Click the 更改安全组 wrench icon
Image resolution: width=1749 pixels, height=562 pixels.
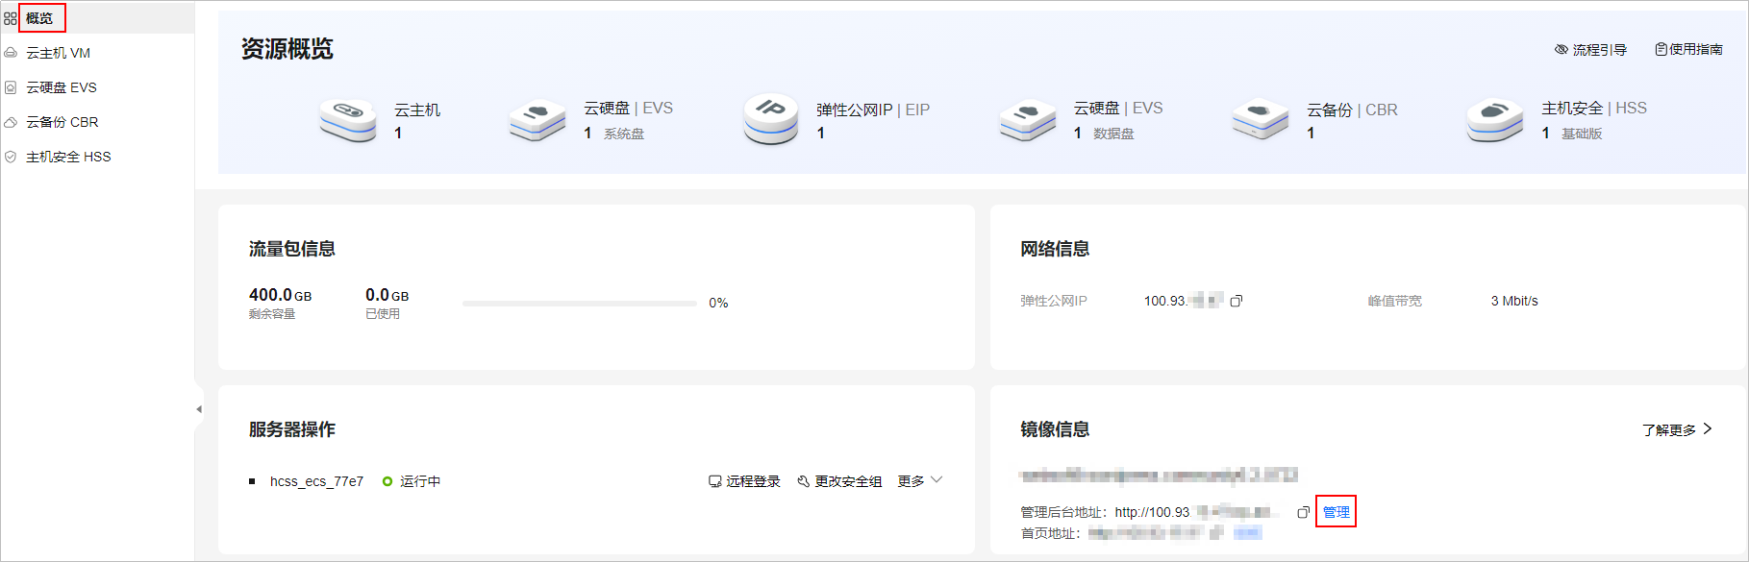coord(804,481)
